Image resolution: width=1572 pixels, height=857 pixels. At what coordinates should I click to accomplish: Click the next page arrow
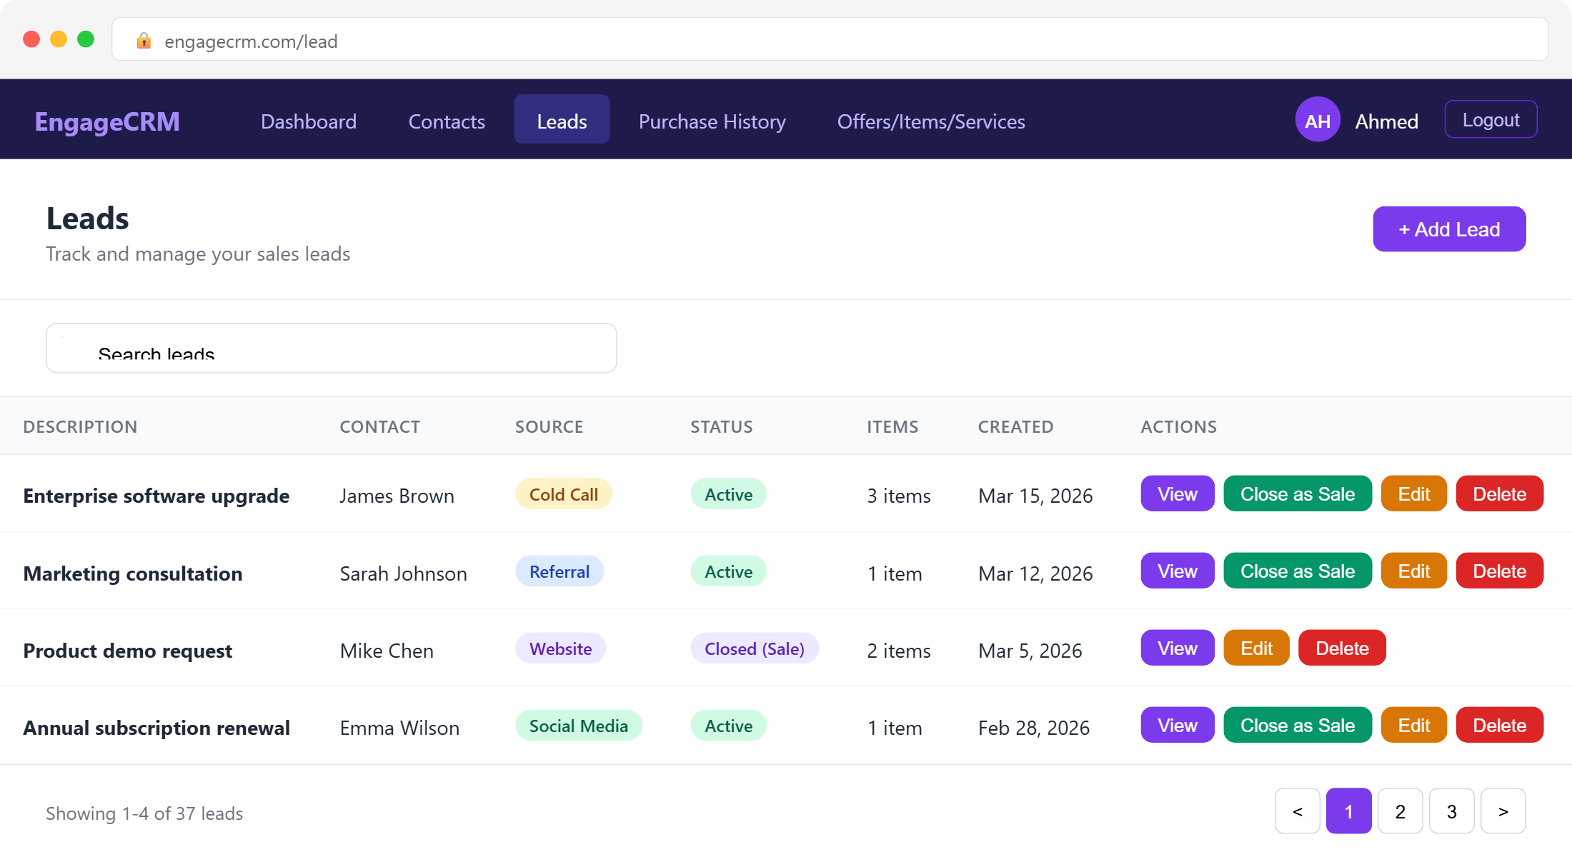click(1503, 811)
